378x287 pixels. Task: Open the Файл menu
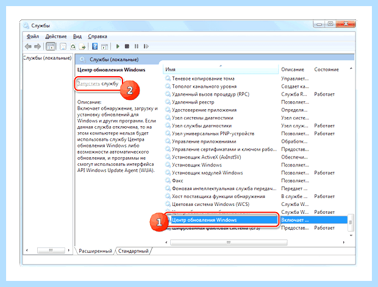click(x=32, y=37)
